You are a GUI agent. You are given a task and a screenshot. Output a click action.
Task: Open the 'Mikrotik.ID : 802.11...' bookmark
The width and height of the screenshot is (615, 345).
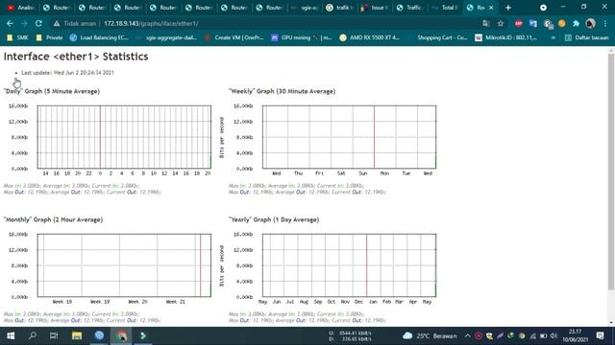[x=506, y=37]
